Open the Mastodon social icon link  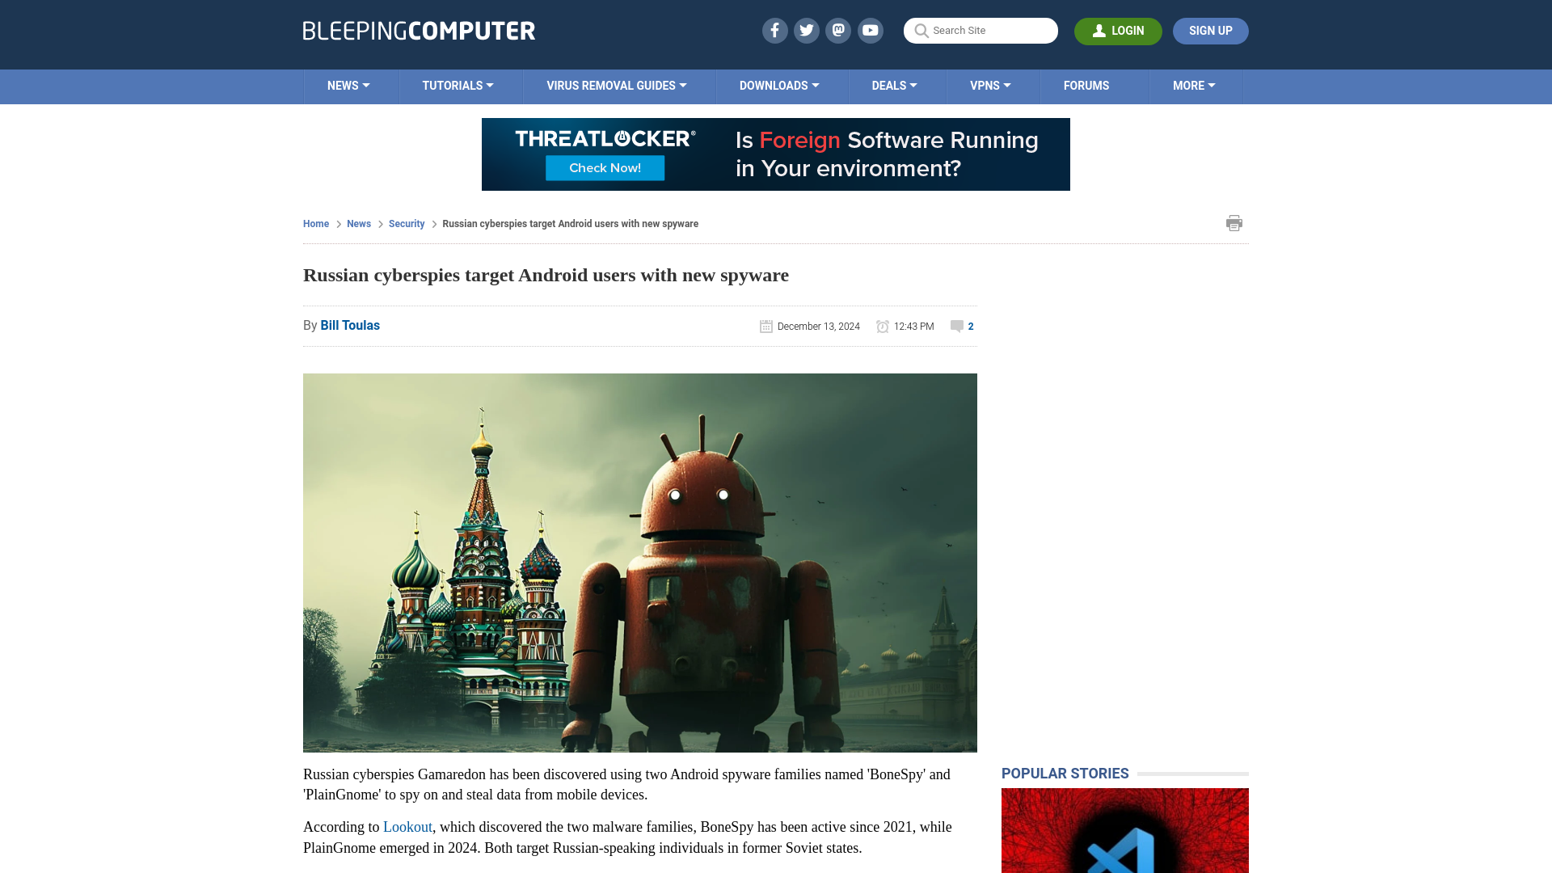839,30
